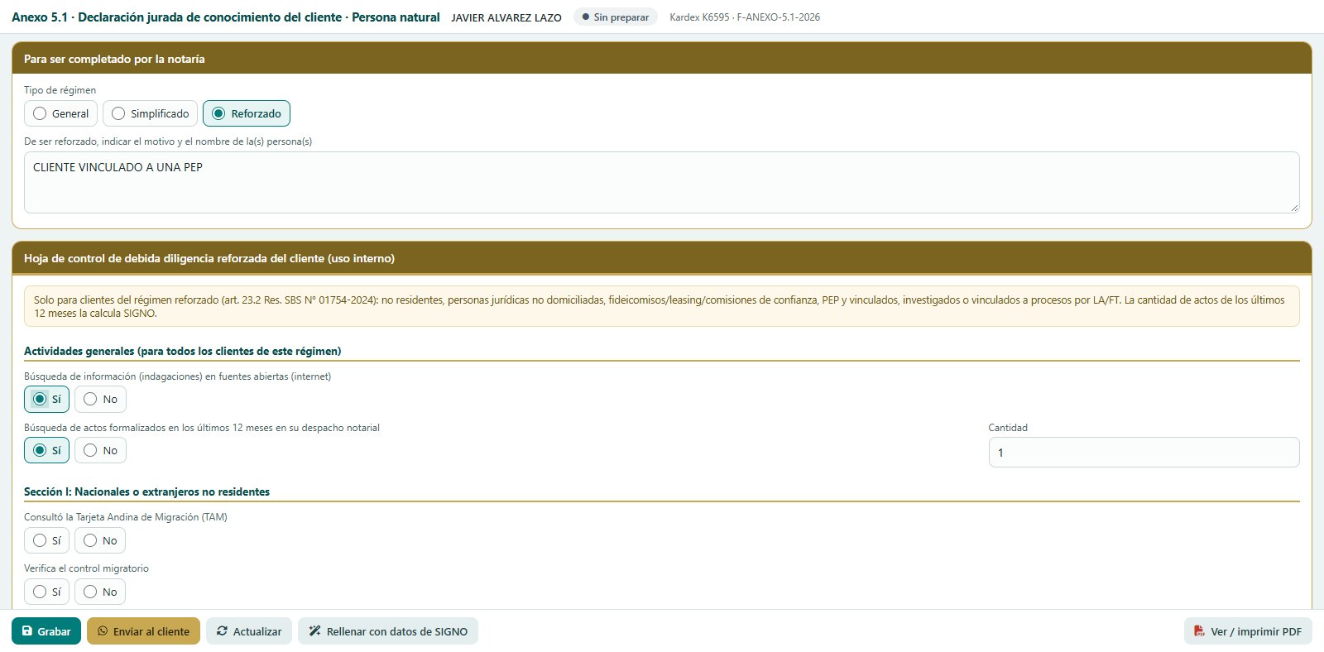Click the WhatsApp icon on Enviar al cliente

click(103, 631)
